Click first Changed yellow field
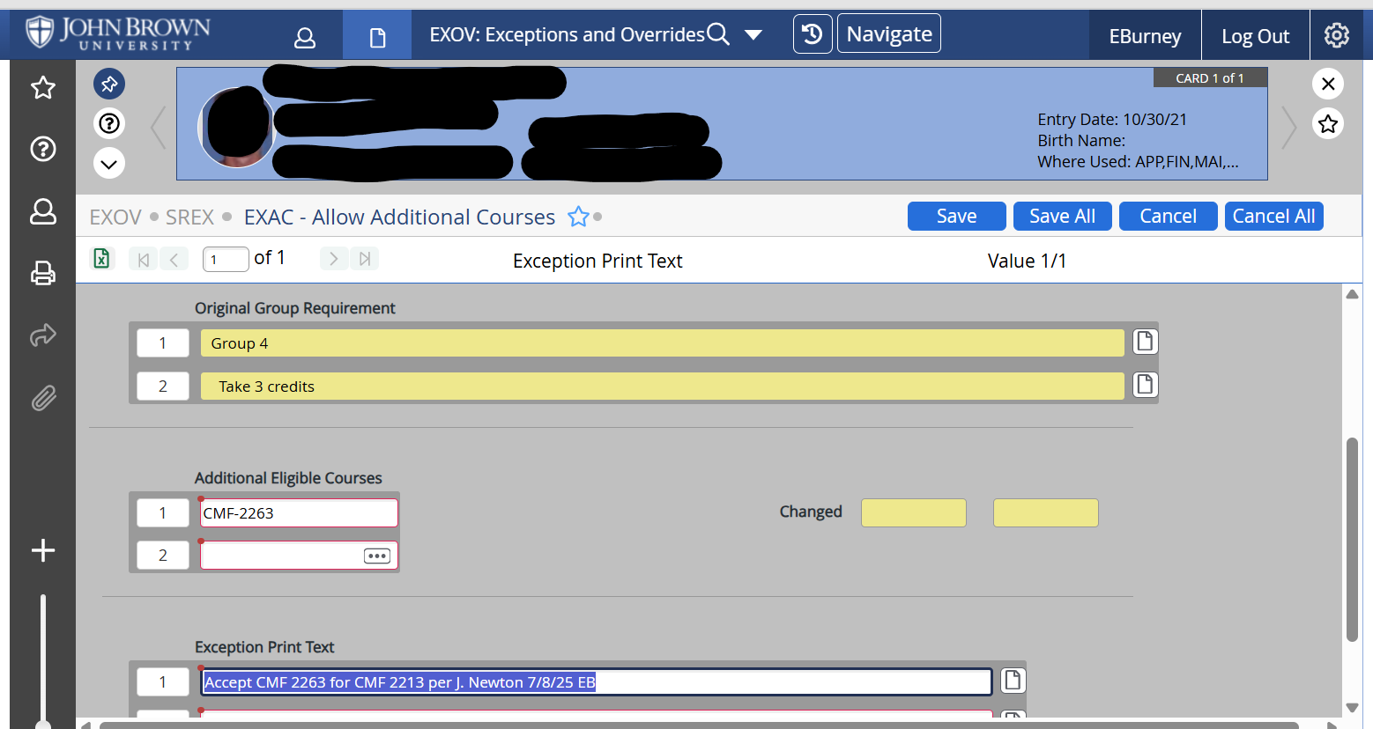The width and height of the screenshot is (1373, 729). 913,512
